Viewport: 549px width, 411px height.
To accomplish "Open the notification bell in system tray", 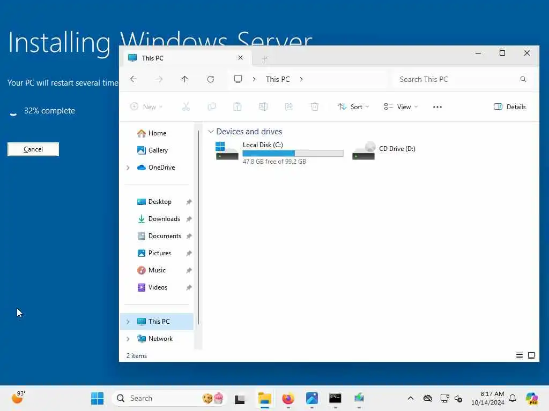I will coord(513,398).
